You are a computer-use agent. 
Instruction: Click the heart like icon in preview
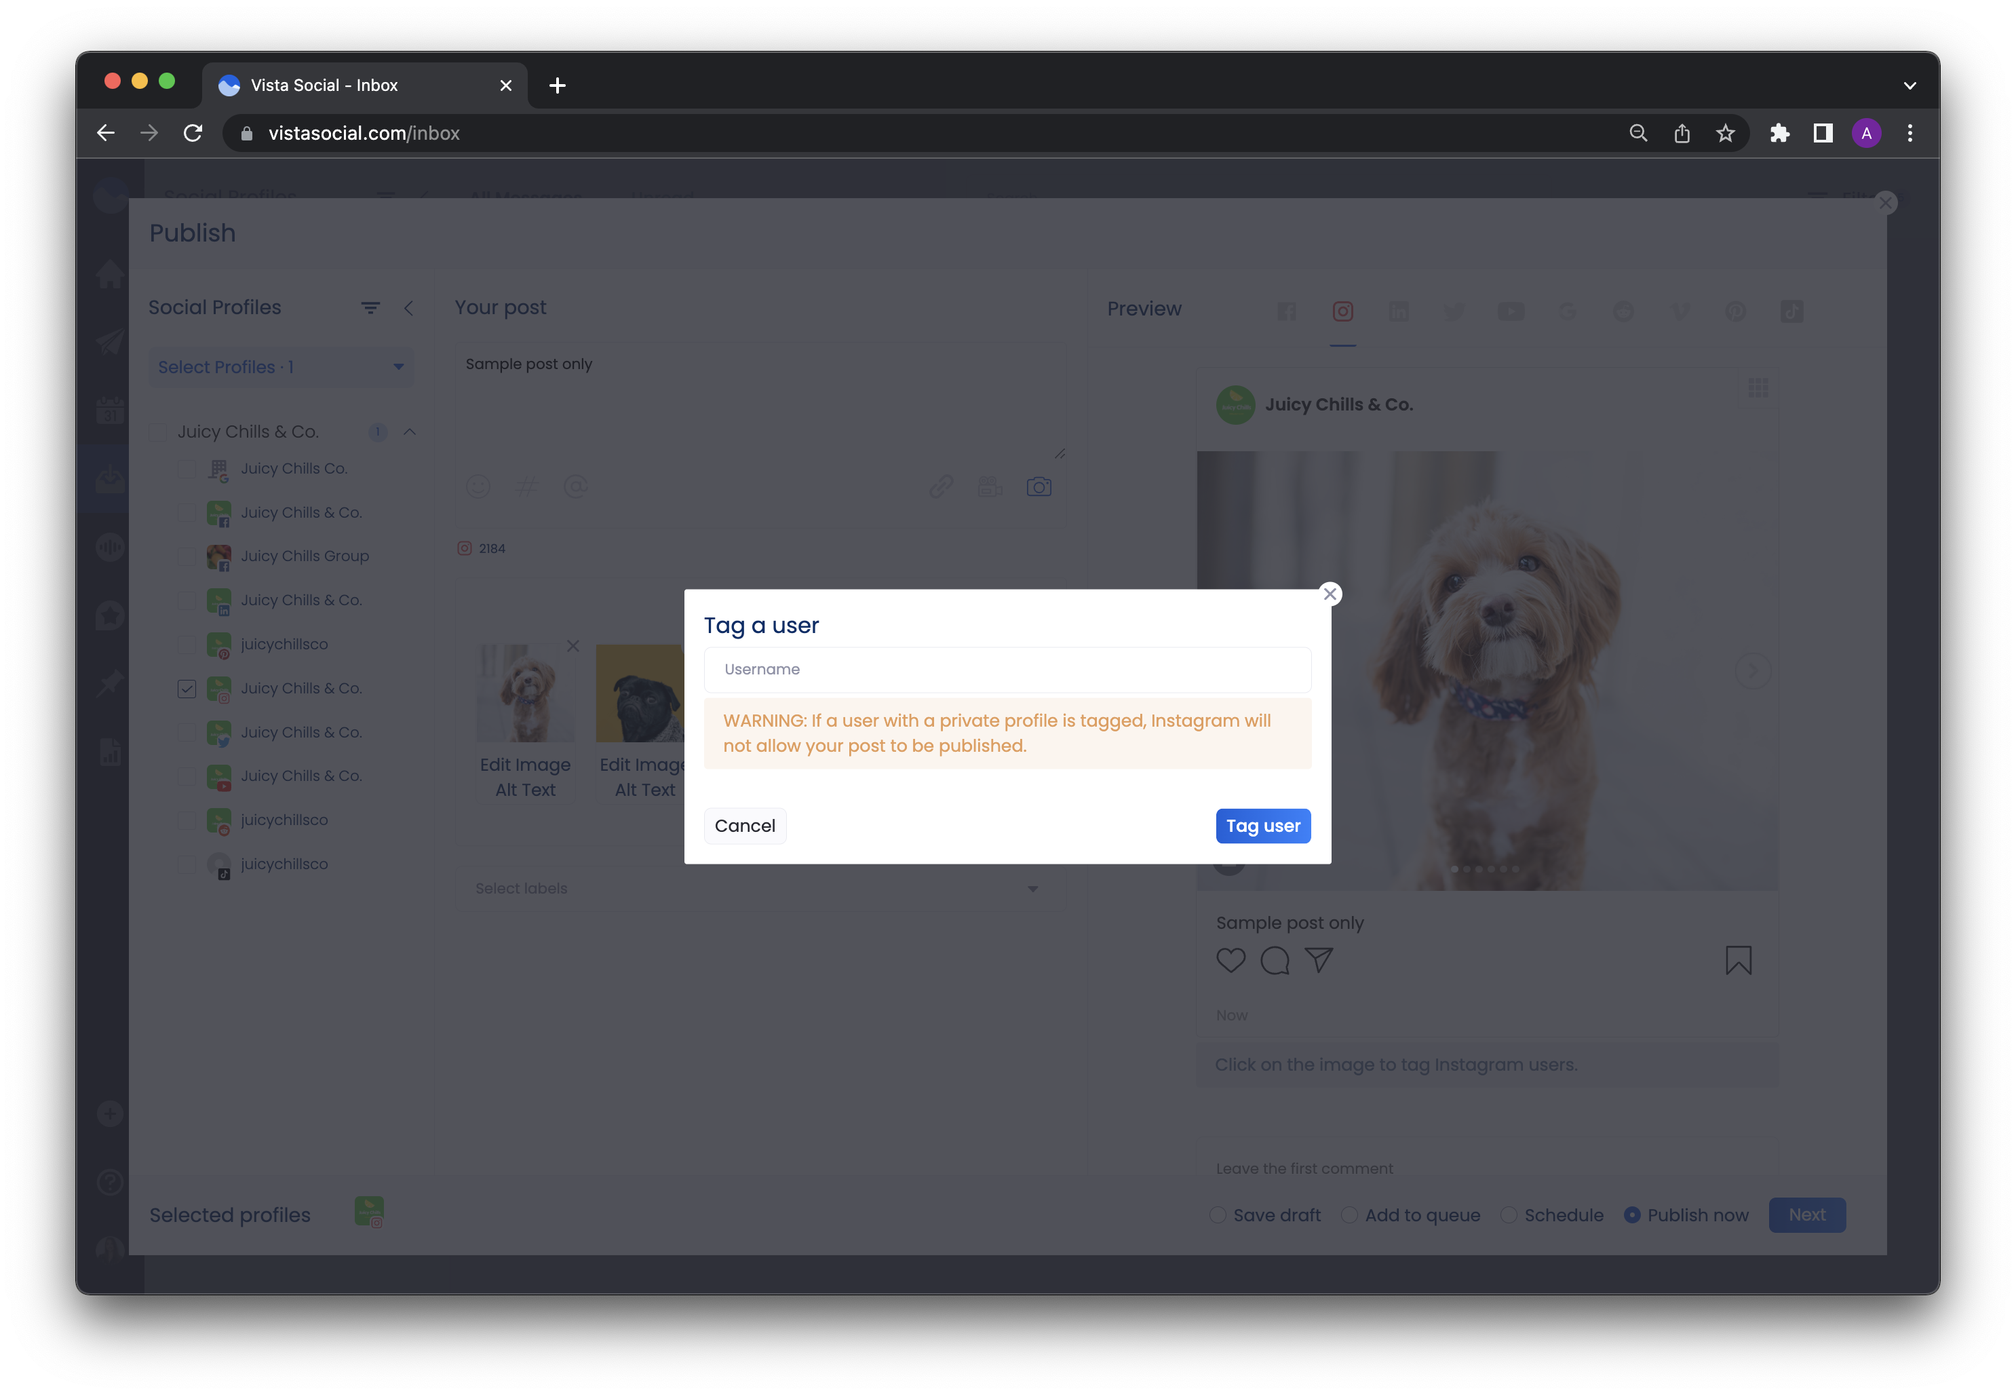point(1230,961)
